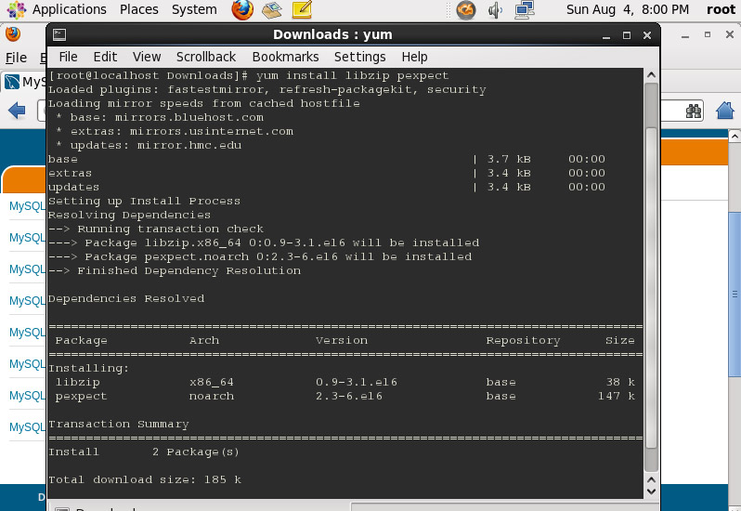Click the binoculars search icon in Firefox
Image resolution: width=741 pixels, height=511 pixels.
[694, 111]
